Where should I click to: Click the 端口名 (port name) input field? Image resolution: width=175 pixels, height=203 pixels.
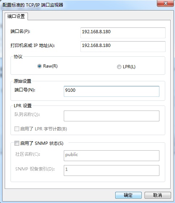point(123,33)
